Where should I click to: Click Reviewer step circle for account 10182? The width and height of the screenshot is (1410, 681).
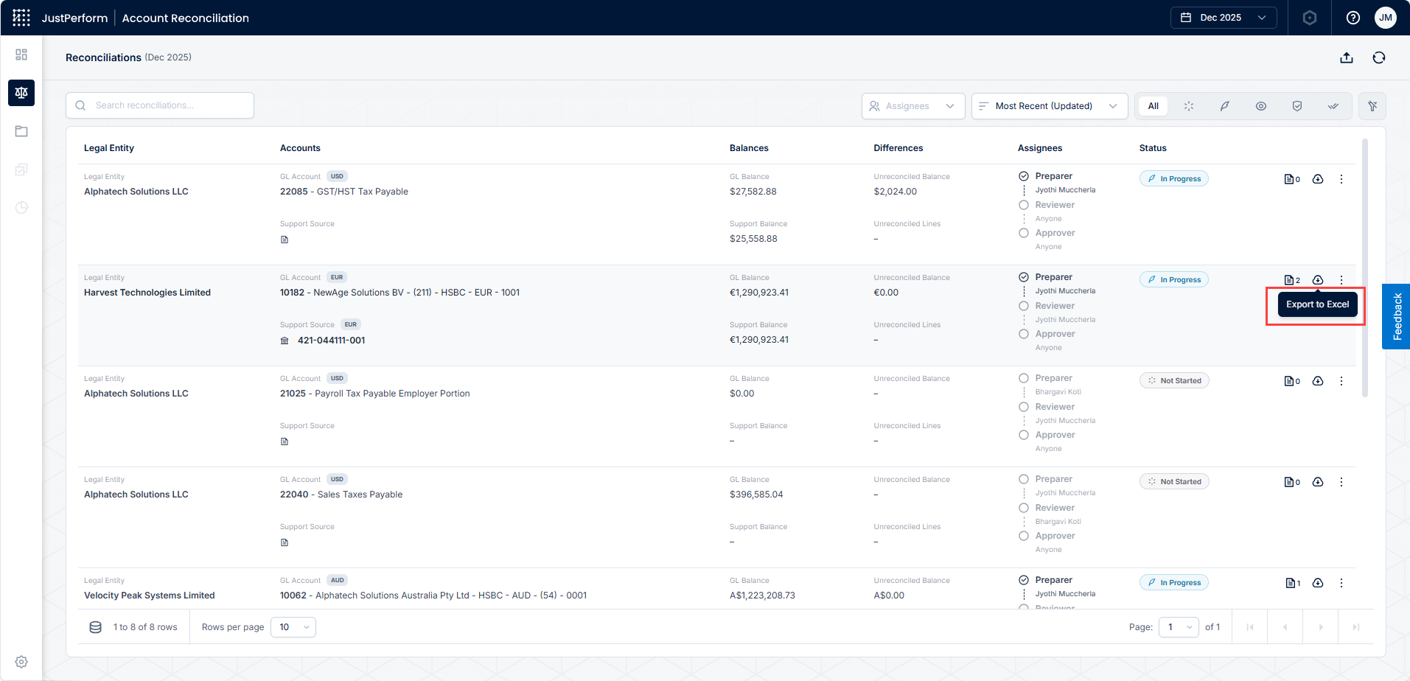point(1024,306)
